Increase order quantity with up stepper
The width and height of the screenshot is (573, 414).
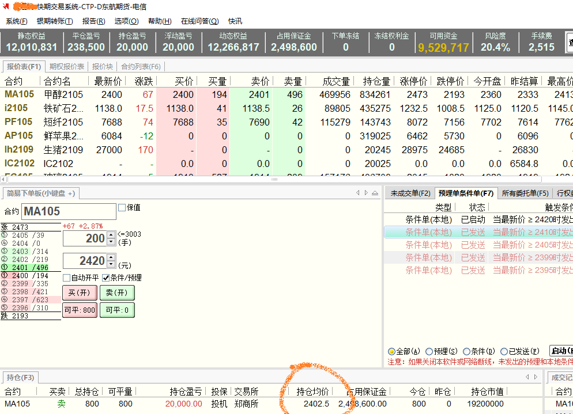(111, 235)
